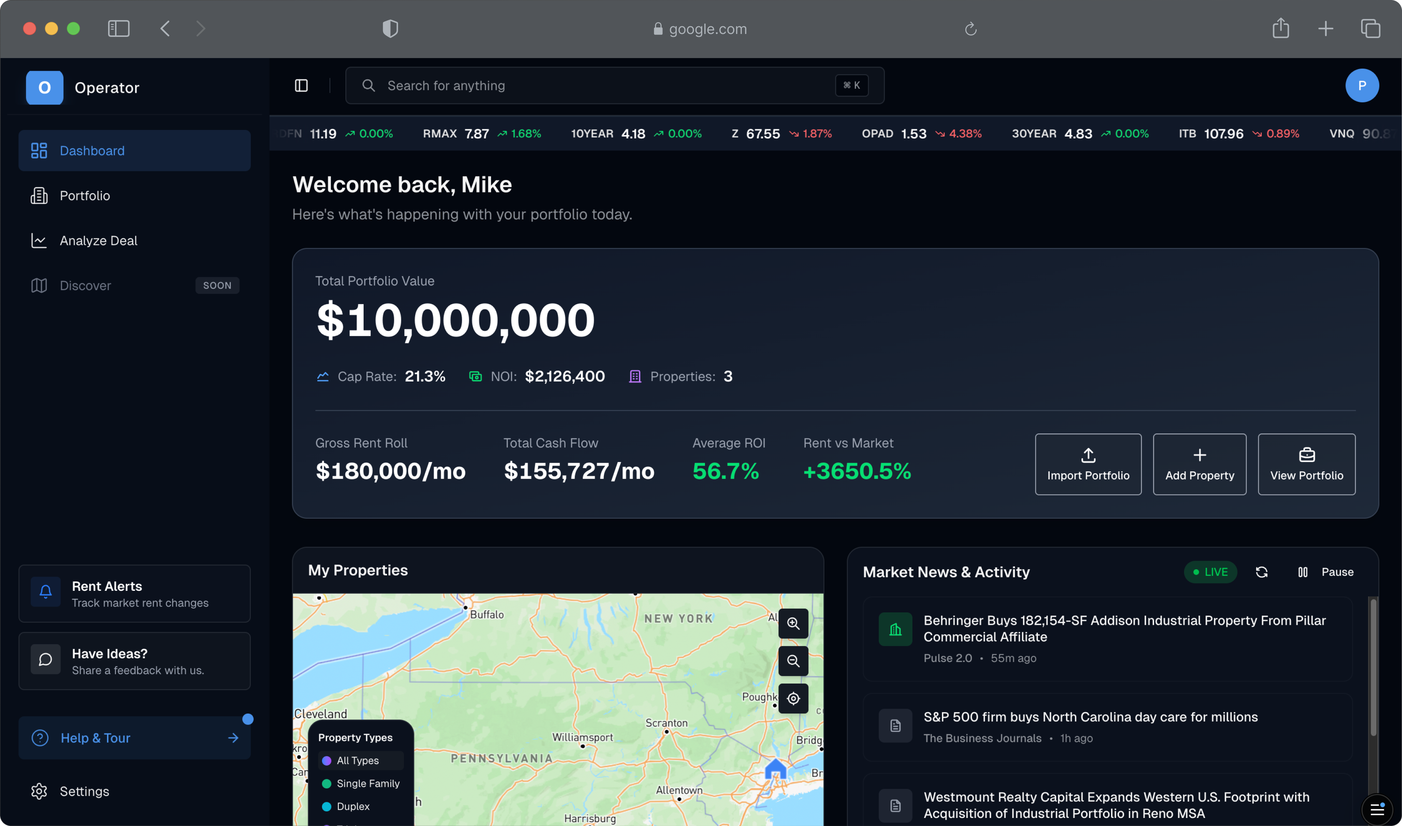Open the Settings gear in the sidebar
The image size is (1402, 826).
[x=39, y=791]
